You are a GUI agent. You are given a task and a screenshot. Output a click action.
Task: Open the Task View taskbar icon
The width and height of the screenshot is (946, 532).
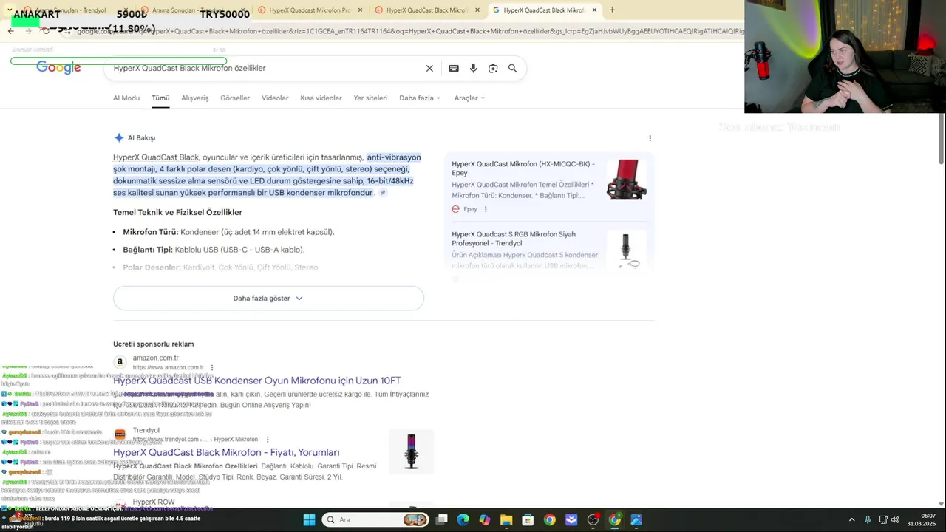[x=441, y=519]
